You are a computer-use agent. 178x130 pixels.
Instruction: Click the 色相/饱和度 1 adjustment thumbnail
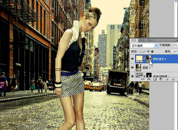point(140,75)
